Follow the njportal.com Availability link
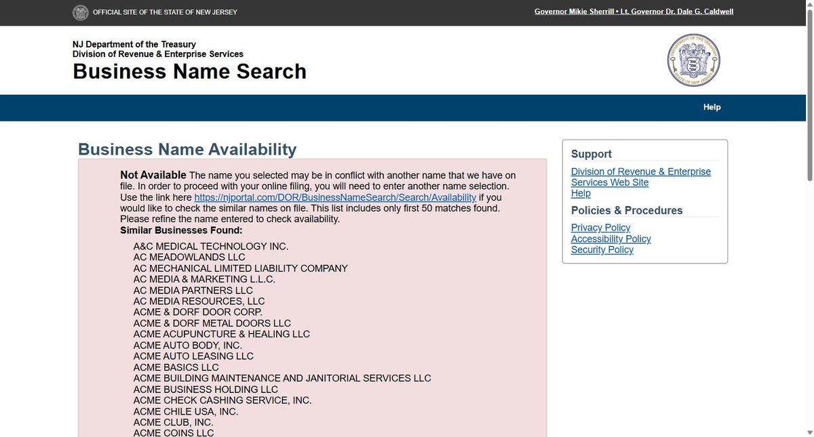 (335, 197)
